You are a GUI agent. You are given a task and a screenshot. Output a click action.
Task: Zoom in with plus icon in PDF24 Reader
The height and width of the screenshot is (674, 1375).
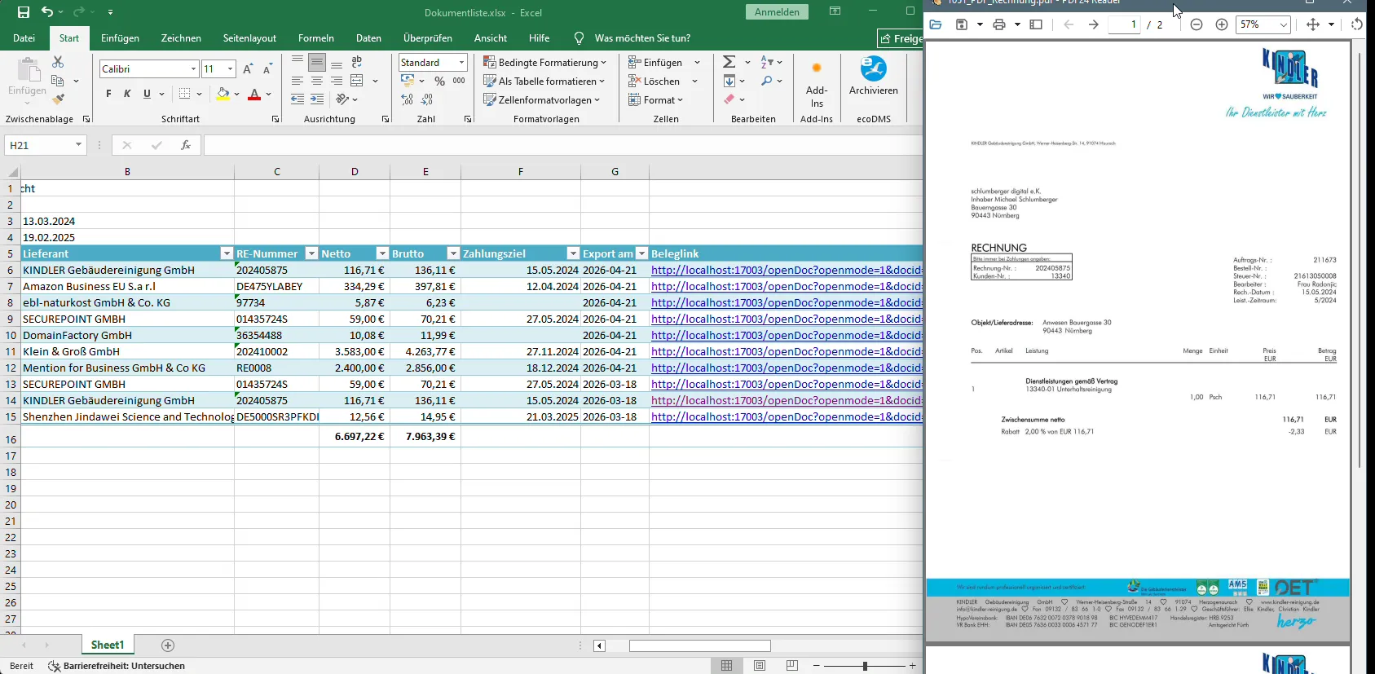(x=1222, y=24)
